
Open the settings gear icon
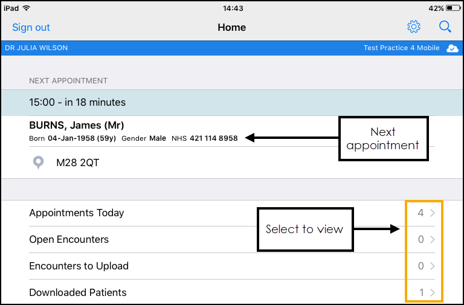[414, 27]
